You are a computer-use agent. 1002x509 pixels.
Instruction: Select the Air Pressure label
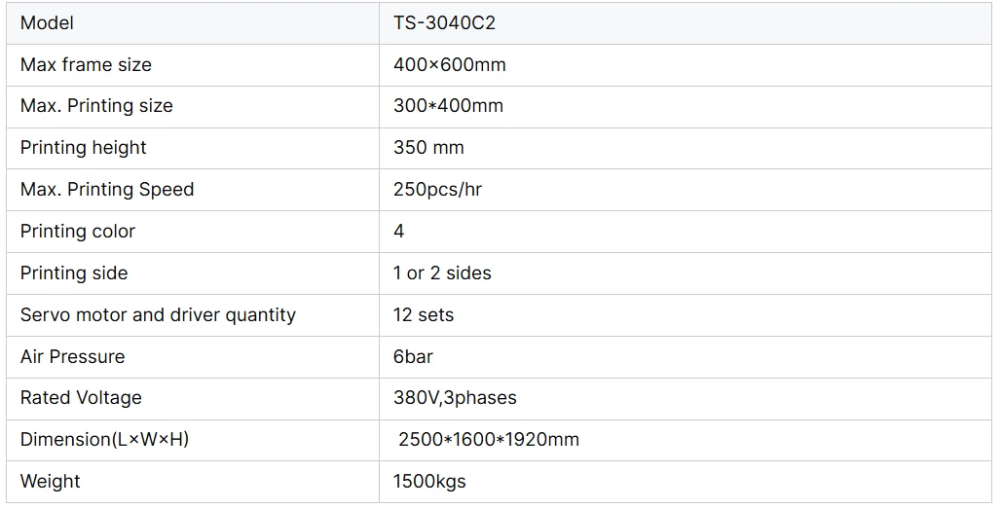click(72, 357)
